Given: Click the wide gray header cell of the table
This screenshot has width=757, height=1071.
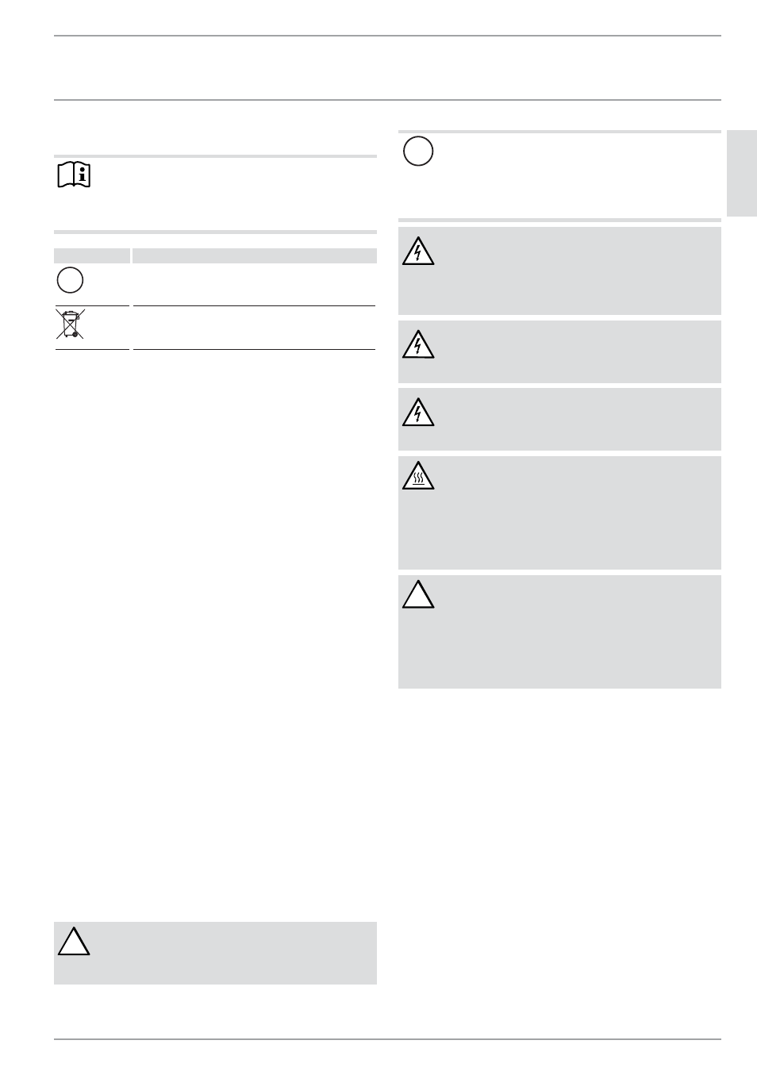Looking at the screenshot, I should pos(255,255).
